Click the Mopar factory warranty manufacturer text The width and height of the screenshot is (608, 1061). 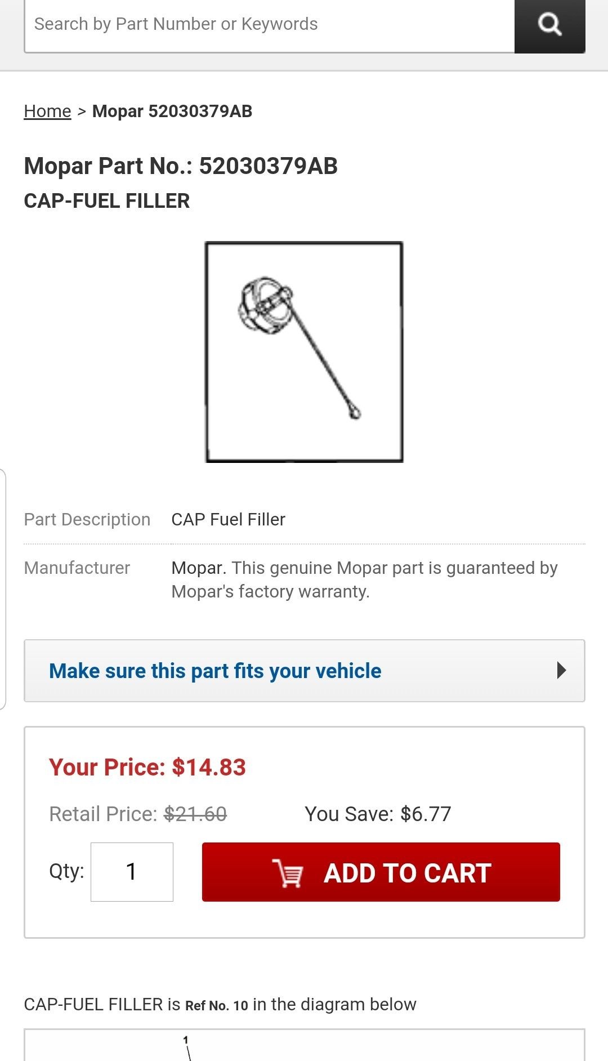point(364,579)
